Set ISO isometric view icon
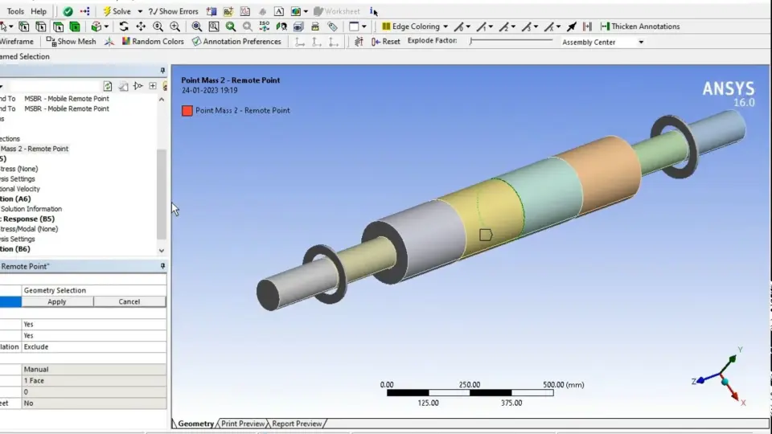 (x=265, y=27)
